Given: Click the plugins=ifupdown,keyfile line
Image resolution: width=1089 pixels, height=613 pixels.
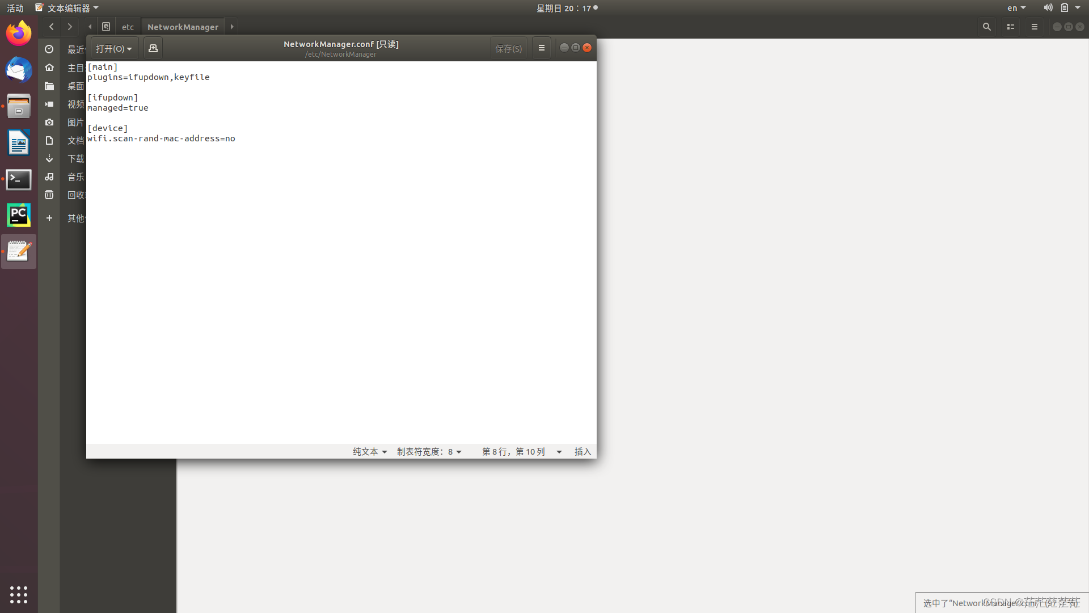Looking at the screenshot, I should coord(149,77).
